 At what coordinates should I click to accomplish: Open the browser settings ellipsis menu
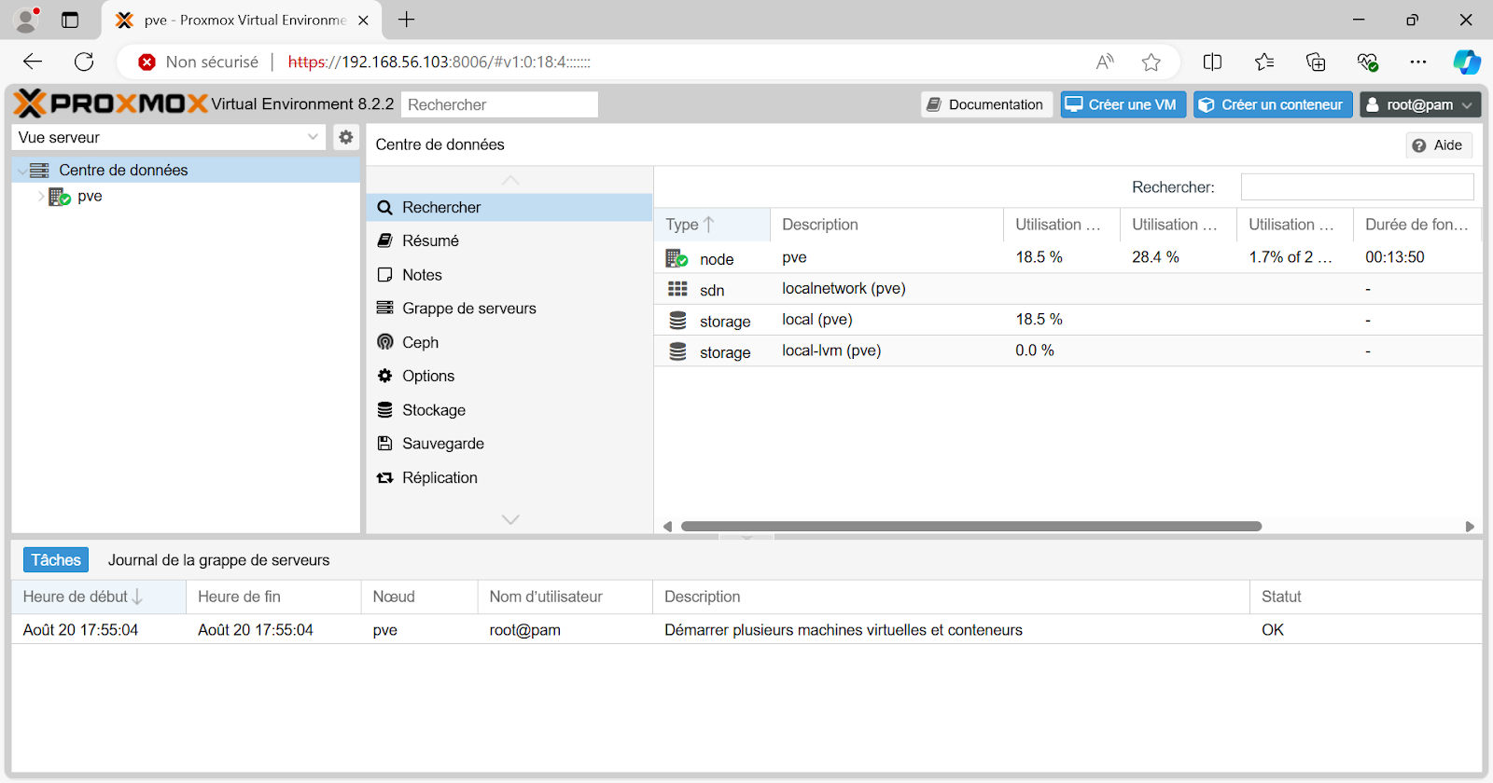pyautogui.click(x=1418, y=62)
